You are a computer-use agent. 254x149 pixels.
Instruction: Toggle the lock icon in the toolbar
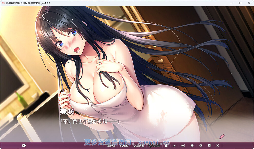pyautogui.click(x=166, y=146)
